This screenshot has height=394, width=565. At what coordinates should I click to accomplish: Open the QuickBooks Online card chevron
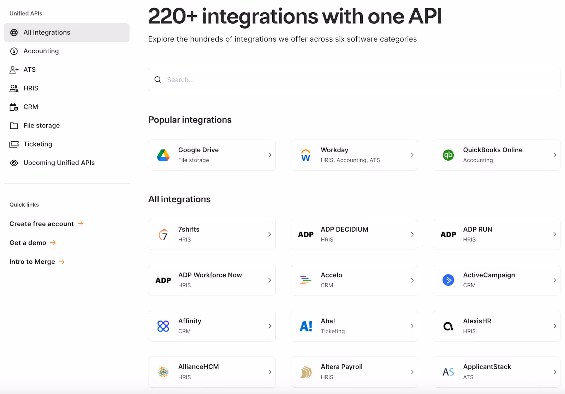(x=555, y=155)
